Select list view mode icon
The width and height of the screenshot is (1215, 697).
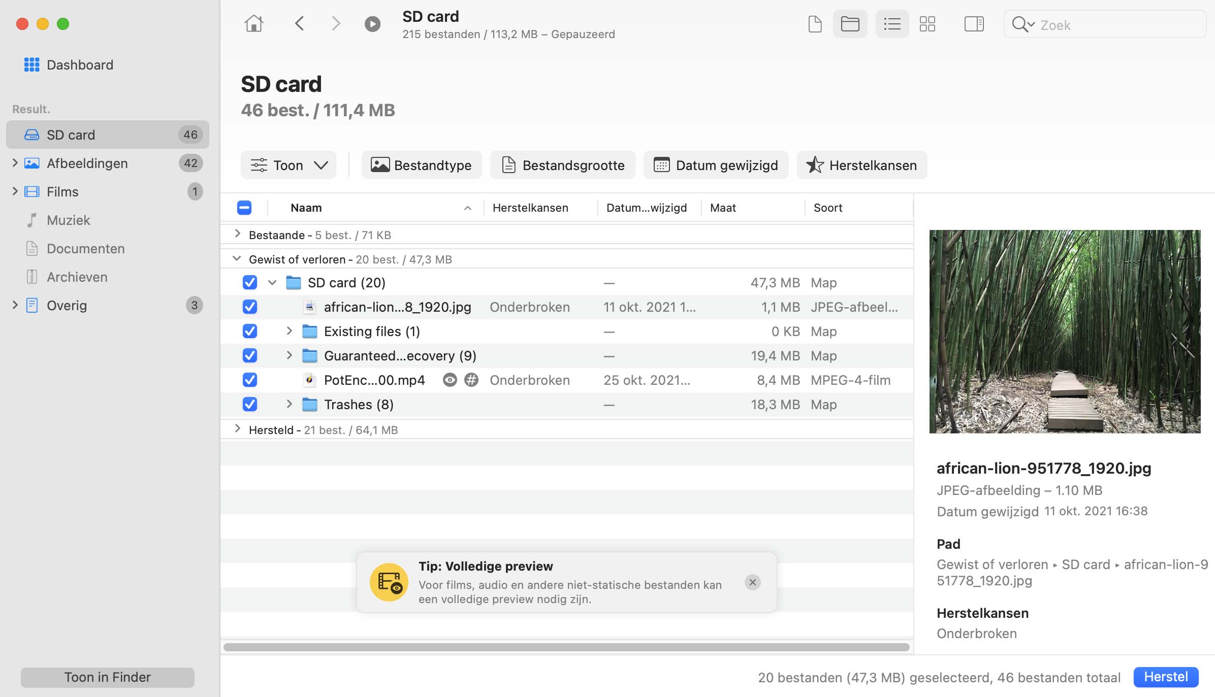click(x=892, y=24)
